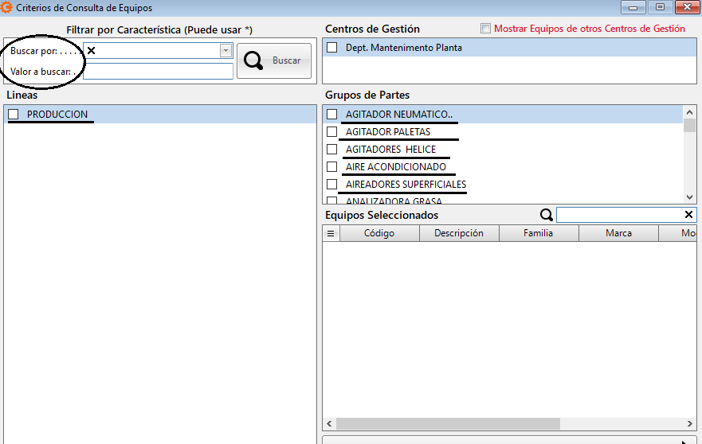
Task: Select the PRODUCCION row text
Action: tap(57, 115)
